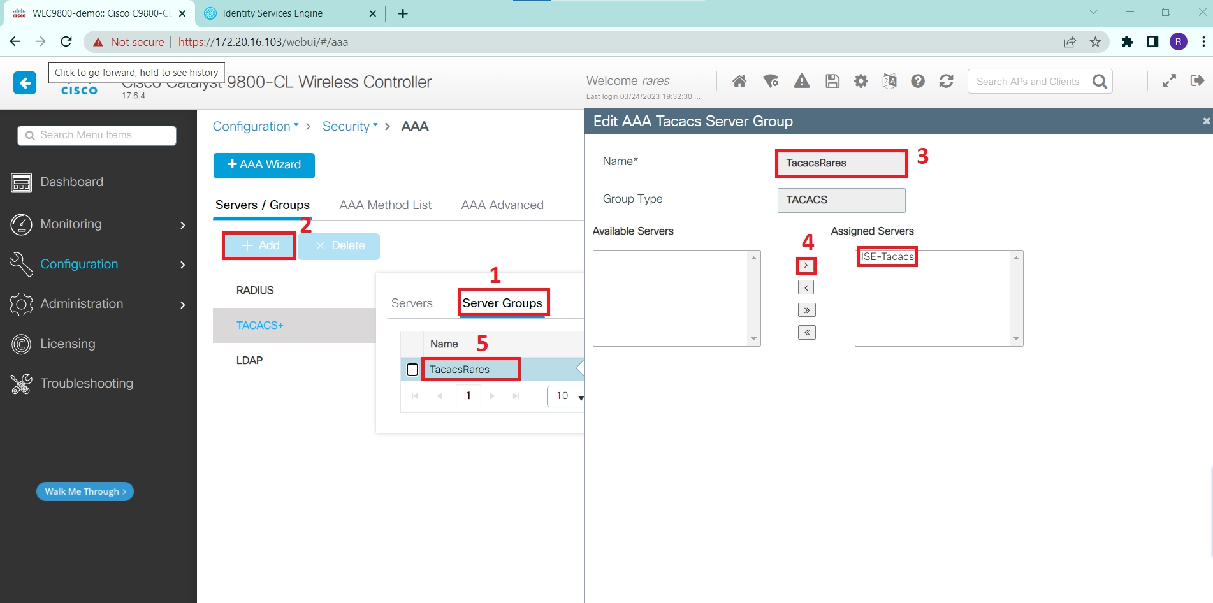Click the Name column header in table
The image size is (1213, 603).
[x=444, y=344]
